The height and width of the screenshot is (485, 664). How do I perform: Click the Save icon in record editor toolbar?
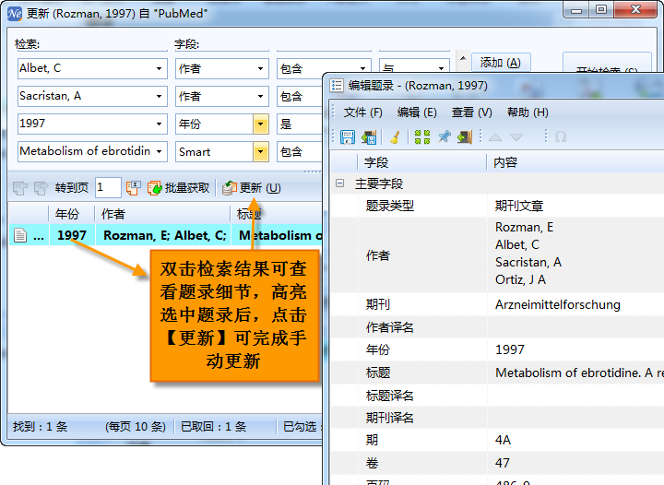pos(348,137)
